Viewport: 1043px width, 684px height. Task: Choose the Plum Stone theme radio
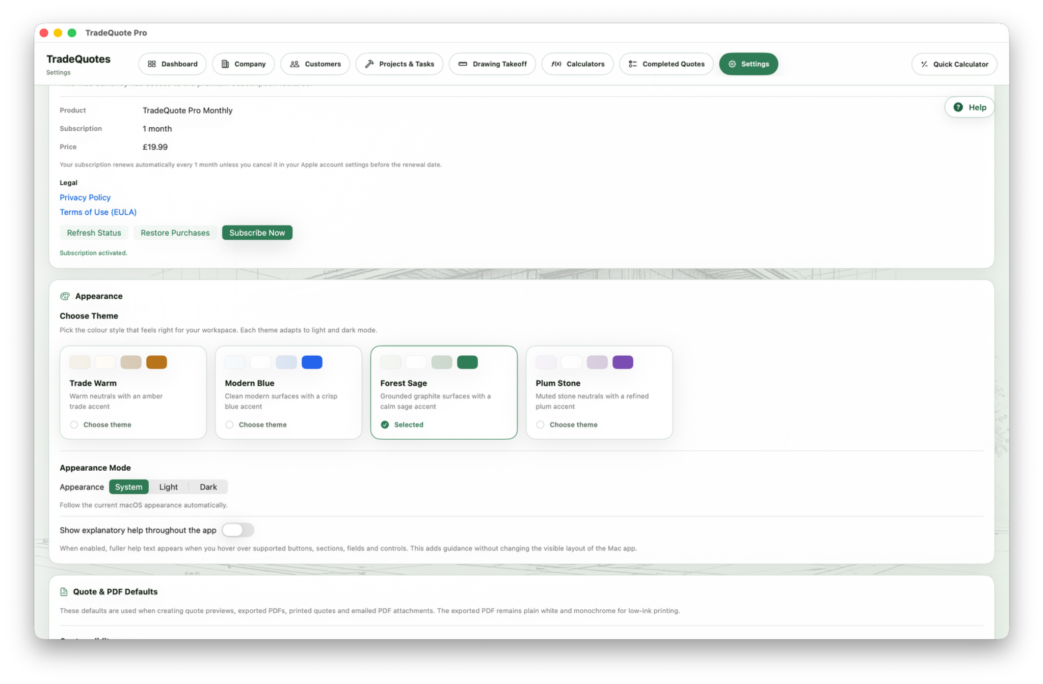[540, 425]
